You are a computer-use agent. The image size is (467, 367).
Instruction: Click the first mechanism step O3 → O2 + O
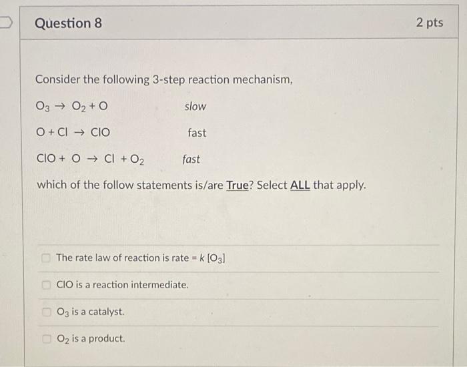pos(72,106)
